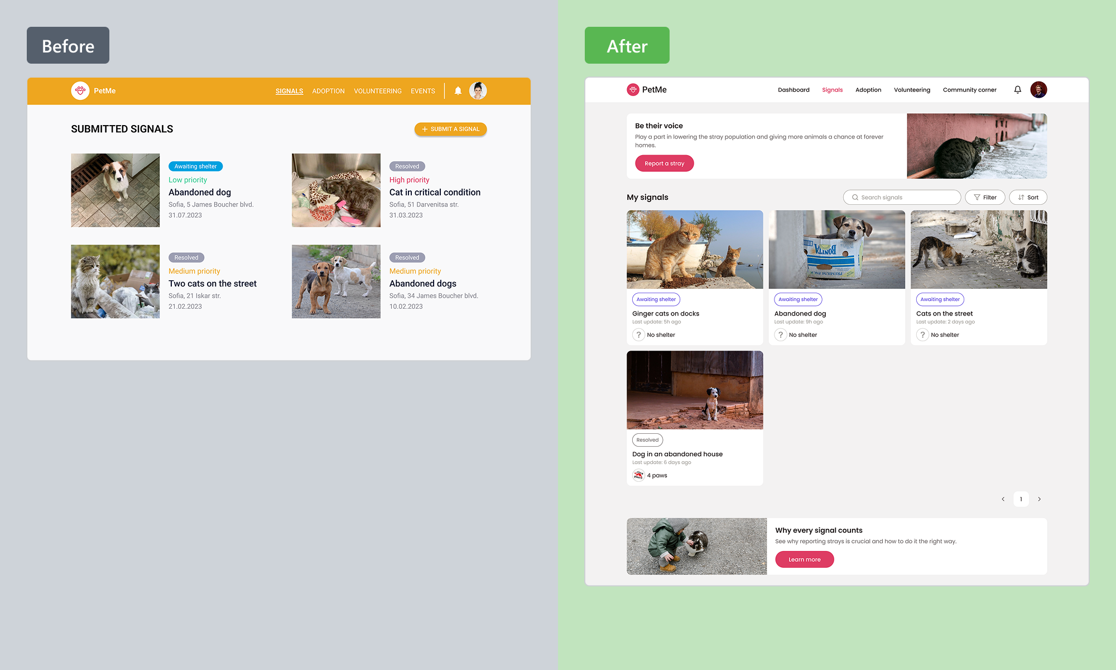Switch to ADOPTION in orange navigation
1116x670 pixels.
tap(328, 91)
